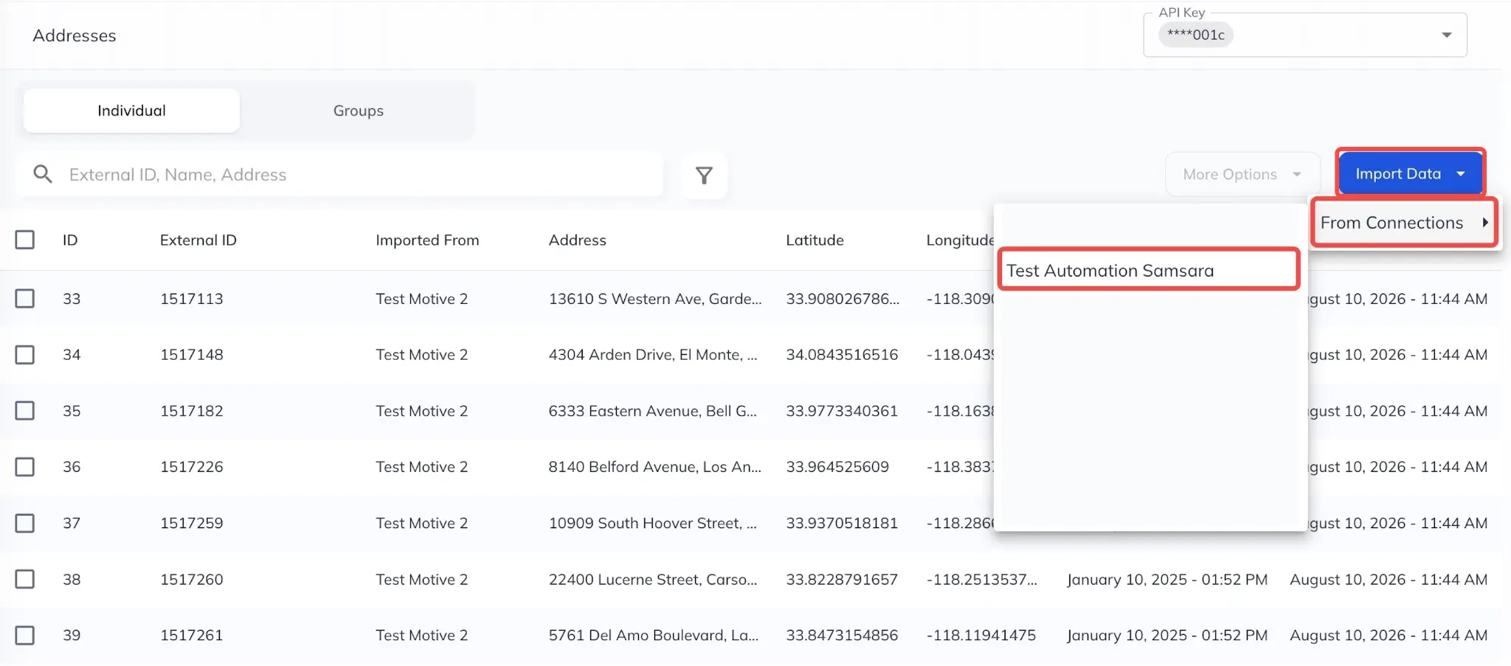This screenshot has width=1511, height=666.
Task: Click the filter funnel icon
Action: coord(705,176)
